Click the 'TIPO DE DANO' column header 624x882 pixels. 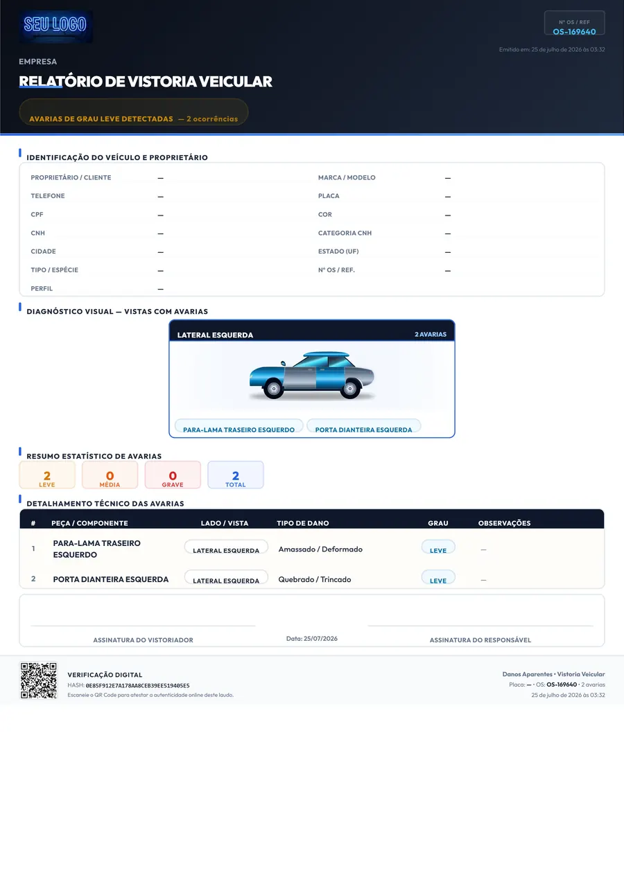point(303,523)
